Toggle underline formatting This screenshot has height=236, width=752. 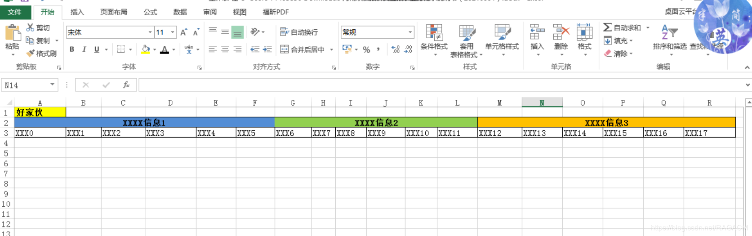click(x=97, y=49)
